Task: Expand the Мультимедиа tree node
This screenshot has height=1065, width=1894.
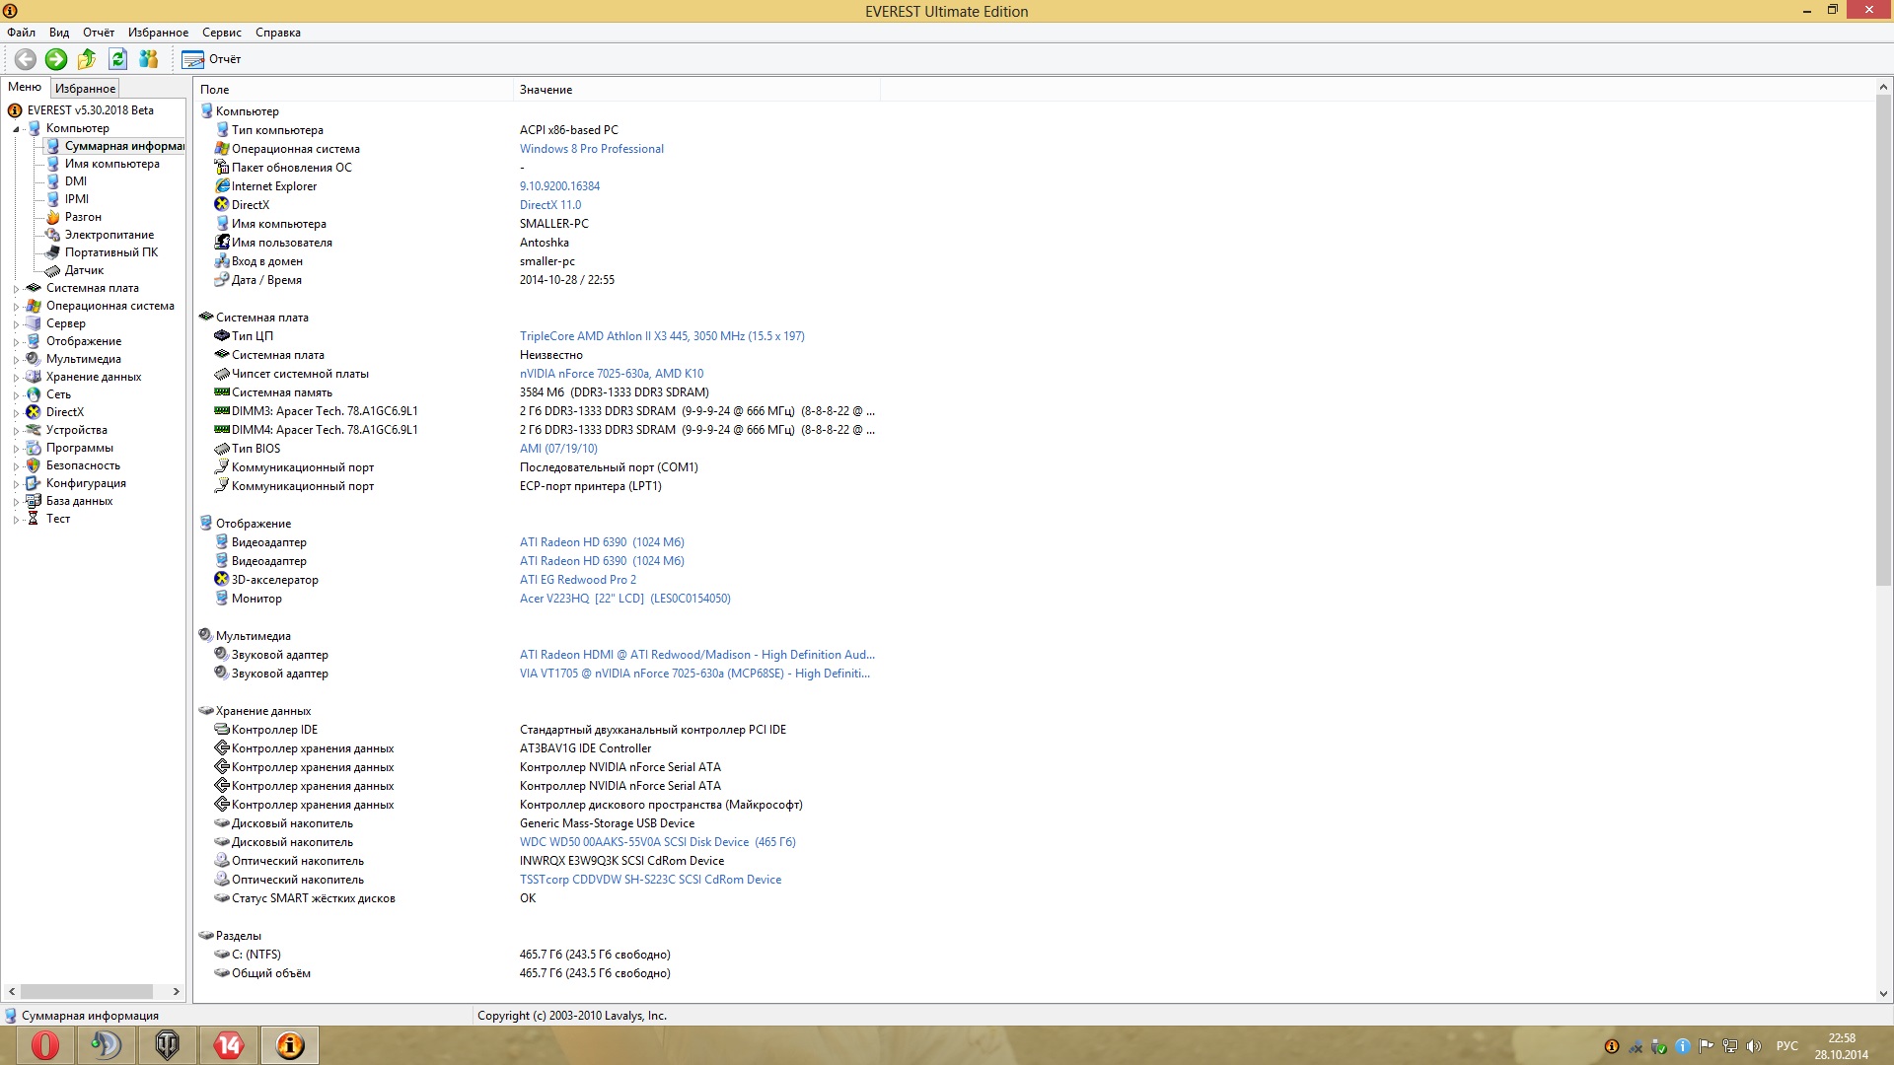Action: point(16,360)
